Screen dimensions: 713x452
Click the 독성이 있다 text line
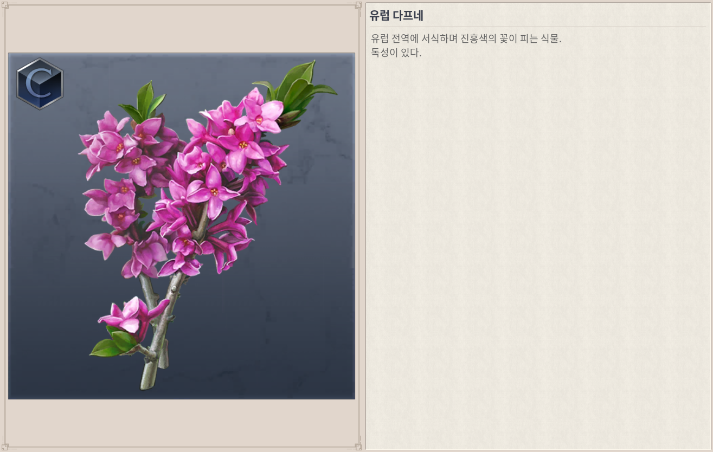click(396, 53)
